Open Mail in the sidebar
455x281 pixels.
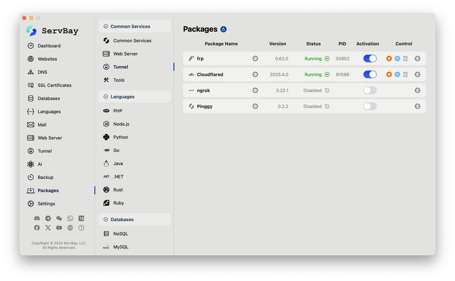(42, 125)
